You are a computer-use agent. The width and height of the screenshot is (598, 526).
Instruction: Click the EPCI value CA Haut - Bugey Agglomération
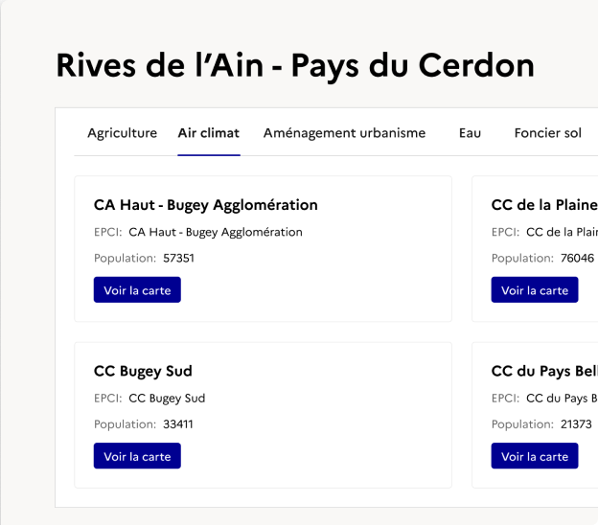(x=216, y=232)
